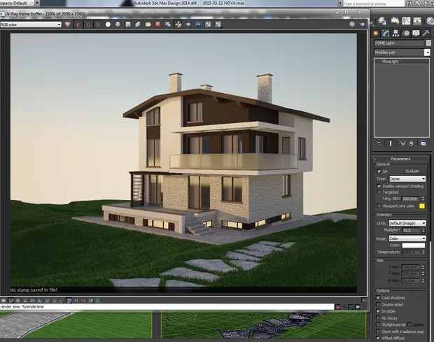Toggle the green channel button
The height and width of the screenshot is (342, 434).
87,24
